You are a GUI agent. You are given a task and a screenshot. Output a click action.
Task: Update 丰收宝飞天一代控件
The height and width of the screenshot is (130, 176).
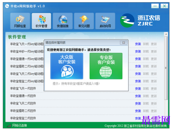(x=154, y=89)
